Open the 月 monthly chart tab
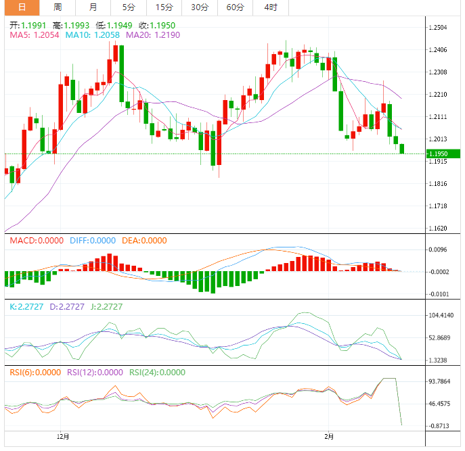 point(93,7)
